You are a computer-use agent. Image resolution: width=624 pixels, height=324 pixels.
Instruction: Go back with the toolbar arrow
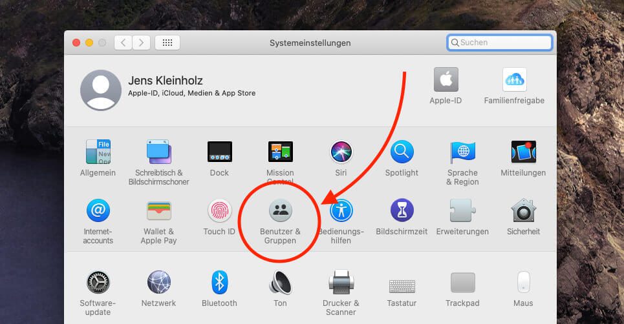[124, 43]
